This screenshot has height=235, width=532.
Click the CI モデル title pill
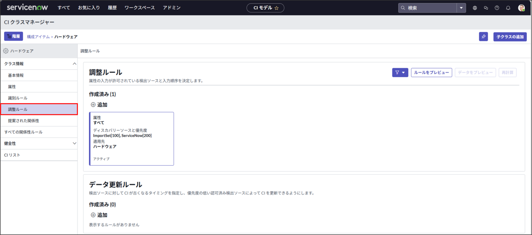point(265,8)
